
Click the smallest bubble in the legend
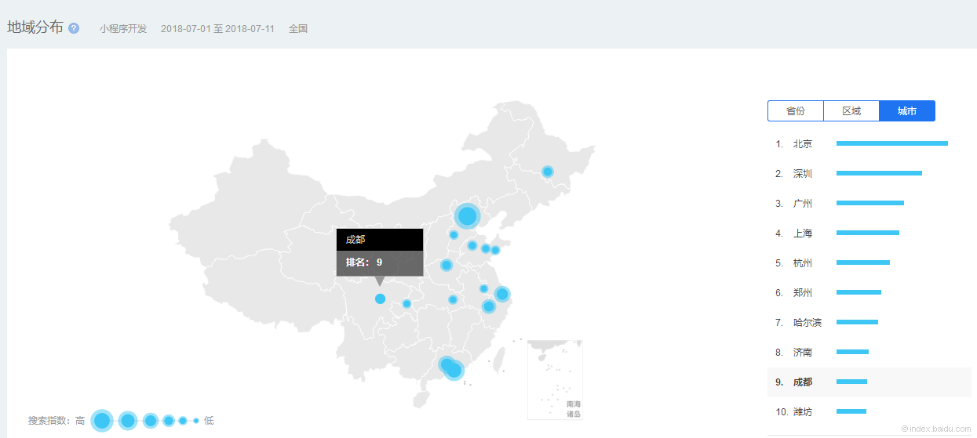pos(196,421)
